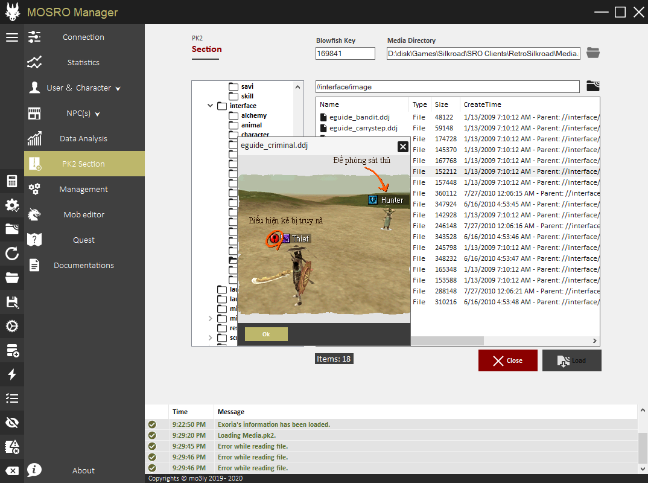Click the calculator icon in left strip
This screenshot has width=648, height=483.
(12, 181)
